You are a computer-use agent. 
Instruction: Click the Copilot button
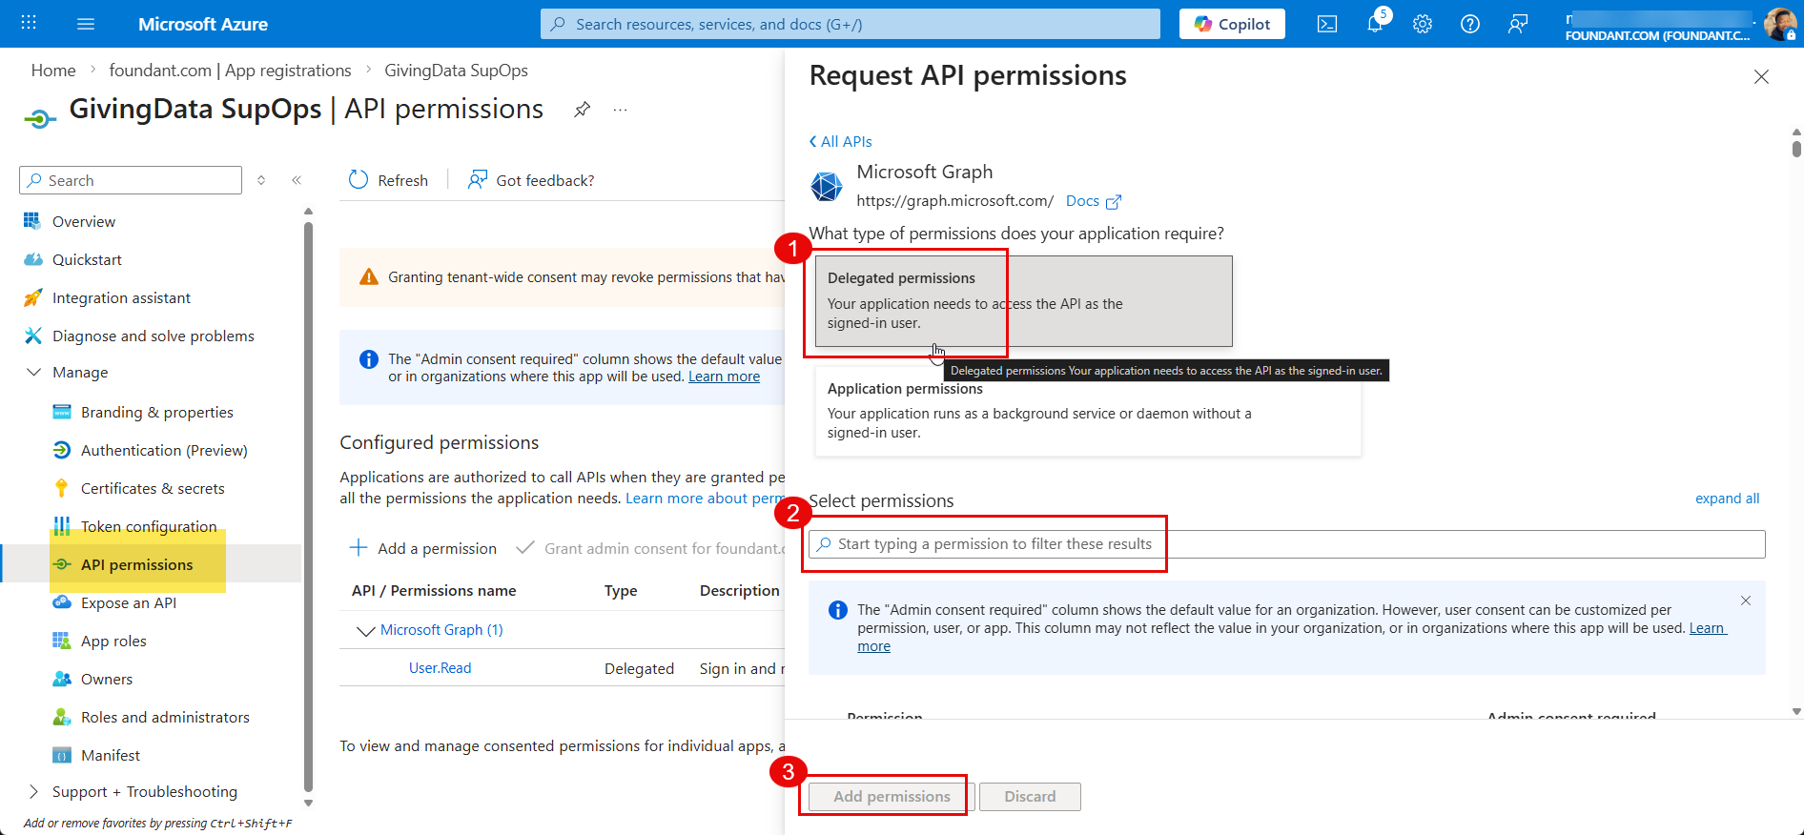[x=1232, y=24]
